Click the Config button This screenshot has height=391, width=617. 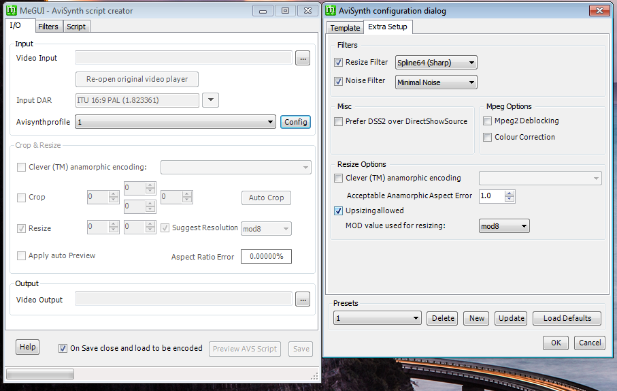click(295, 122)
